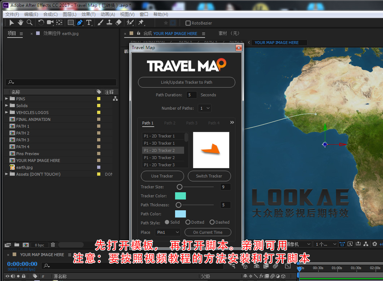Open the Number of Paths dropdown
Image resolution: width=383 pixels, height=281 pixels.
coord(204,108)
